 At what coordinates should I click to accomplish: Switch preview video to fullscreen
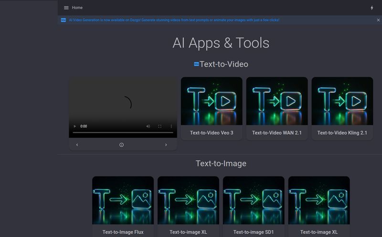coord(160,126)
